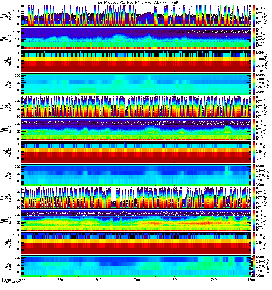Click the 'the fbk scm1' y-axis title
272x290 pixels.
(x=7, y=266)
